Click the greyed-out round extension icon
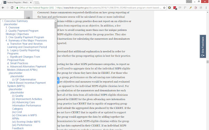The image size is (209, 130). tap(201, 8)
